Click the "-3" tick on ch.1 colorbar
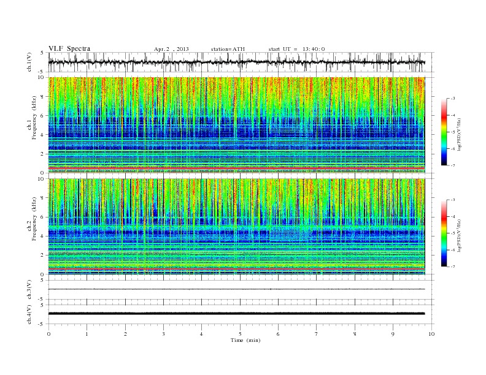486x375 pixels. 453,99
